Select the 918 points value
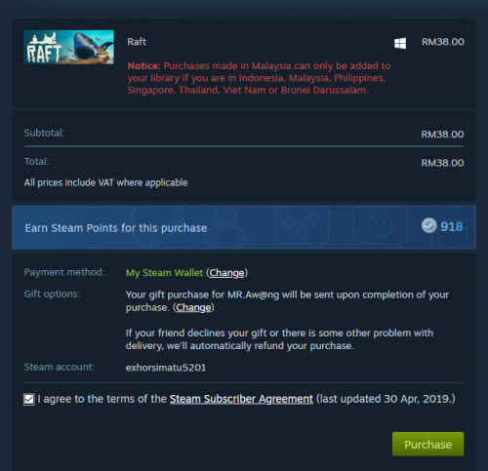The image size is (488, 471). [452, 226]
